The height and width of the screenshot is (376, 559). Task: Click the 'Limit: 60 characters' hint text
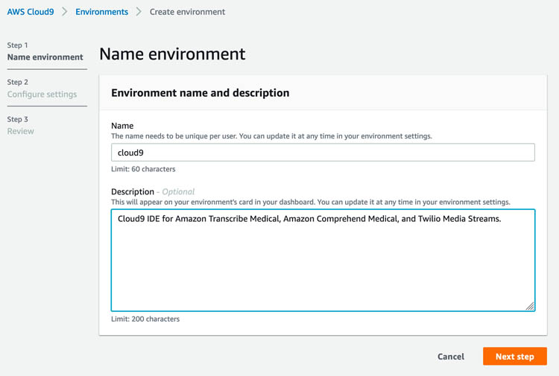pos(143,169)
